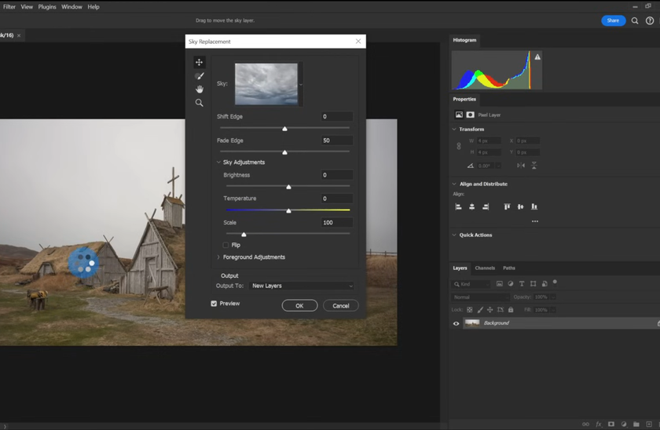This screenshot has height=430, width=660.
Task: Click Cancel in Sky Replacement
Action: 341,305
